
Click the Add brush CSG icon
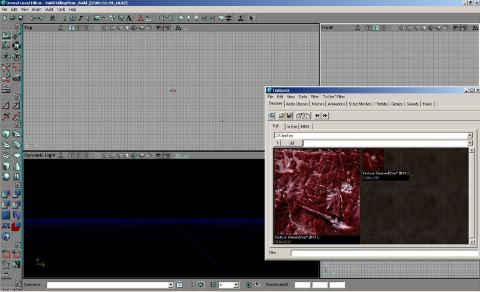6,194
